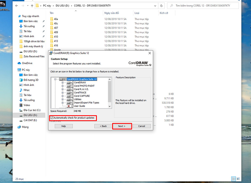Click OneDrive cloud icon in sidebar
Screen dimensions: 251x183
point(19,63)
